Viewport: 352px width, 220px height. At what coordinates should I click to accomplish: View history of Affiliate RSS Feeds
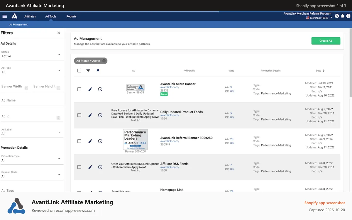coord(100,167)
